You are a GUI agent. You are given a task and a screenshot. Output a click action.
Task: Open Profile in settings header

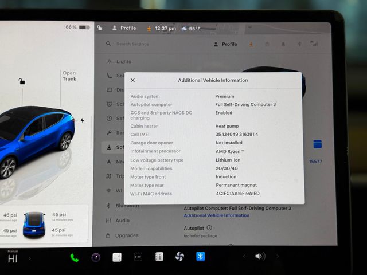pyautogui.click(x=225, y=44)
